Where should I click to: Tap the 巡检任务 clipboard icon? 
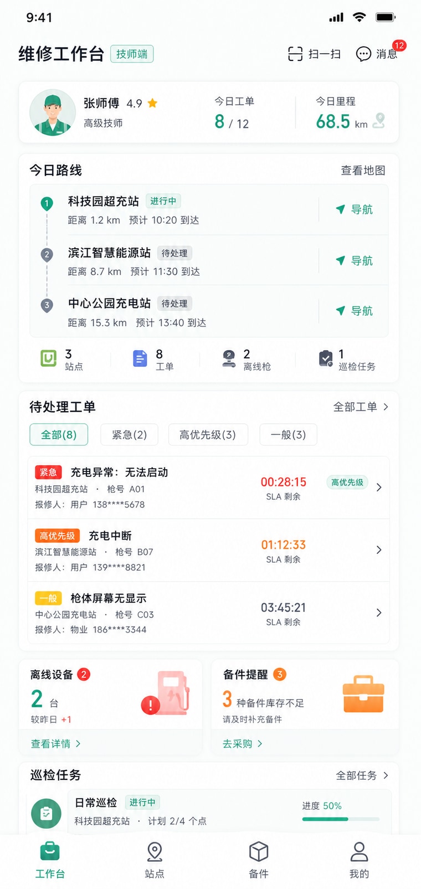[326, 359]
